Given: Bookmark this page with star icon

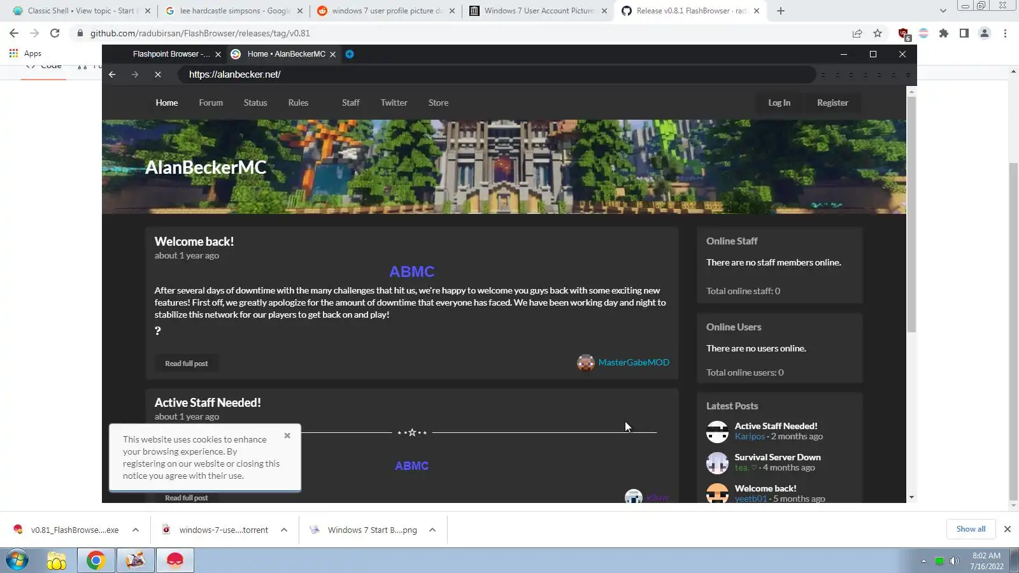Looking at the screenshot, I should point(878,33).
